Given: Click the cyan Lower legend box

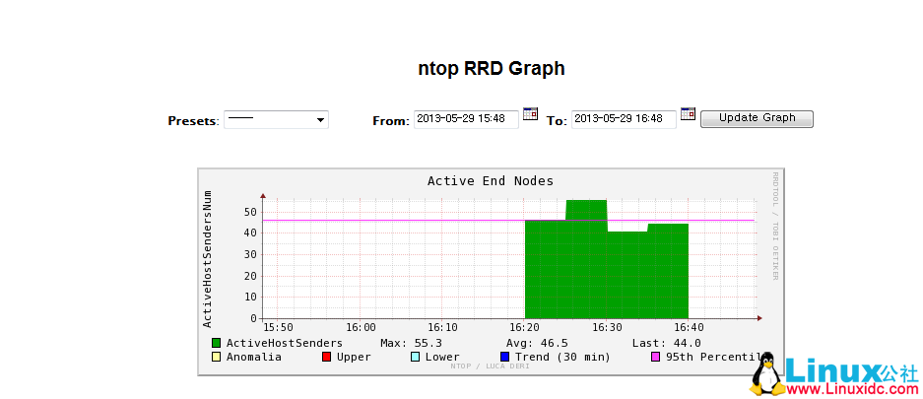Looking at the screenshot, I should (416, 357).
